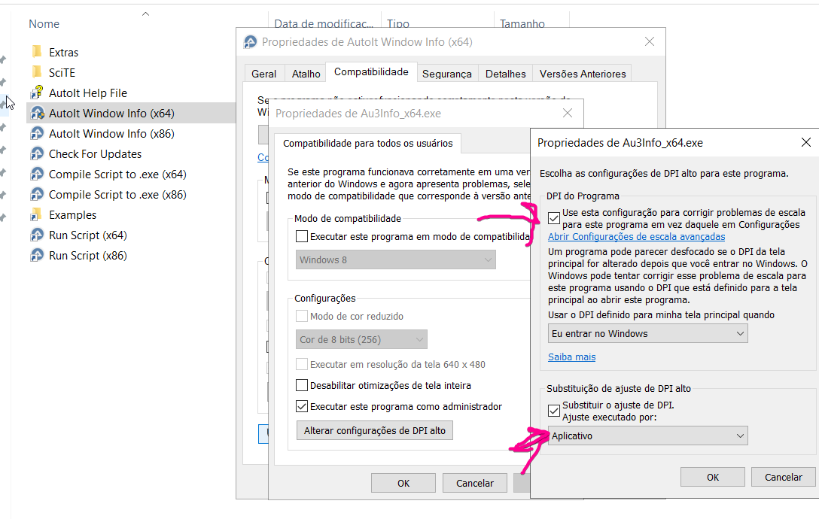This screenshot has height=519, width=819.
Task: Click Cancelar in the DPI settings dialog
Action: 783,477
